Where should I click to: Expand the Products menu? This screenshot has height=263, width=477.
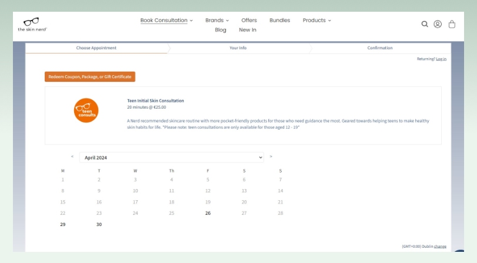tap(316, 21)
